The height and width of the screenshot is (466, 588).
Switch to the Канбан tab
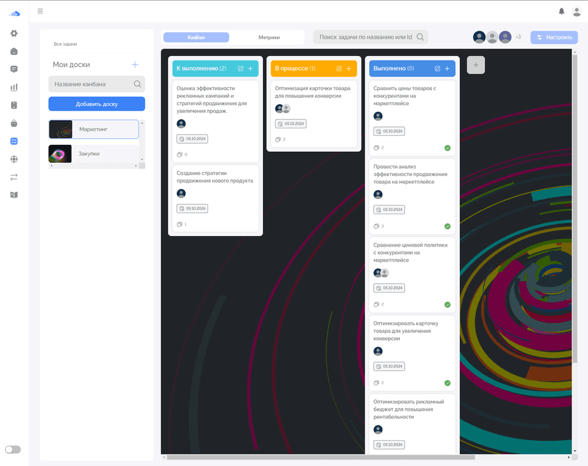196,37
